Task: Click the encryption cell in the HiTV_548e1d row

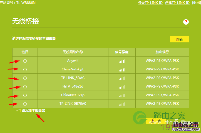Action: [162, 86]
